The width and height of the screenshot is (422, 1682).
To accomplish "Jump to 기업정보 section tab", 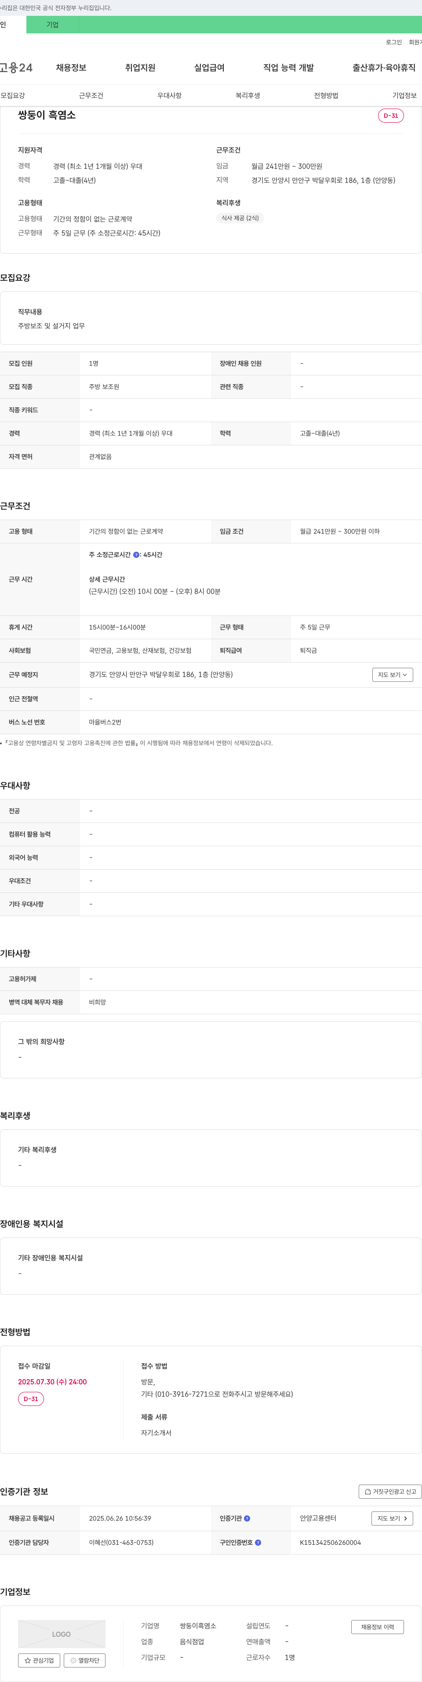I will 404,95.
